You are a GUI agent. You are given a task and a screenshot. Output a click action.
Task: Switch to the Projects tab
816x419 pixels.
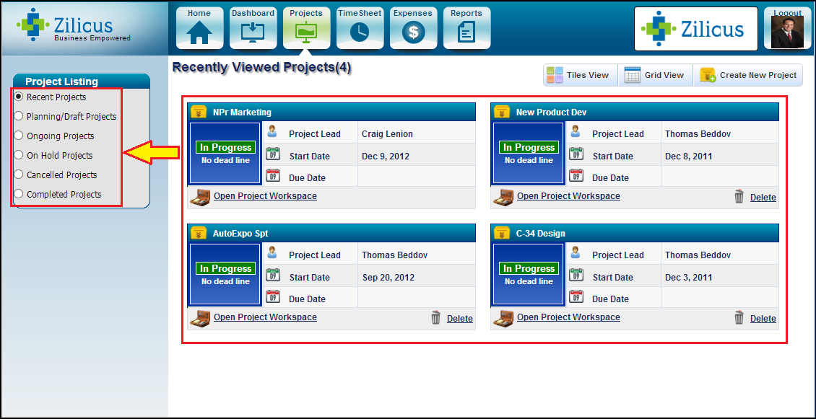tap(306, 29)
